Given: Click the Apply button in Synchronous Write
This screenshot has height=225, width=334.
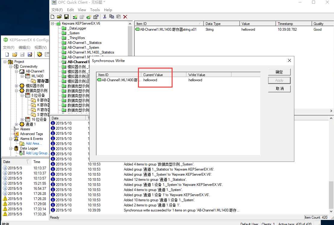Looking at the screenshot, I should pyautogui.click(x=279, y=80).
